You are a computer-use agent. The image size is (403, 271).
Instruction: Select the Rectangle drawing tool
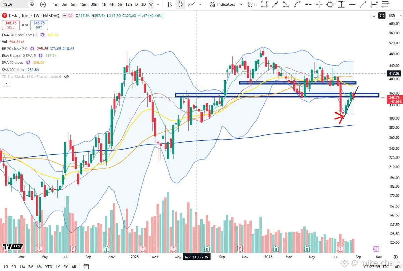(x=264, y=4)
